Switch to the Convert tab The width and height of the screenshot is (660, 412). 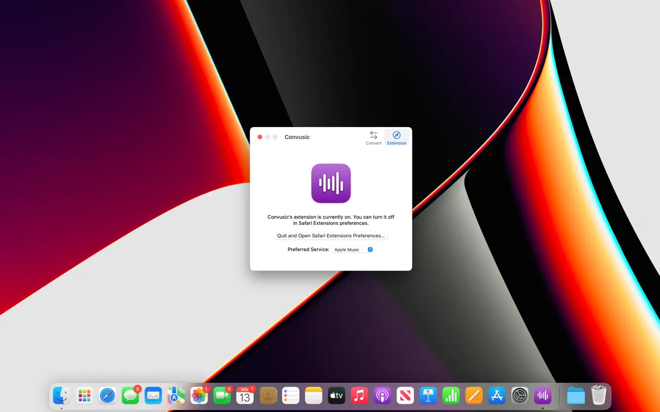tap(373, 137)
